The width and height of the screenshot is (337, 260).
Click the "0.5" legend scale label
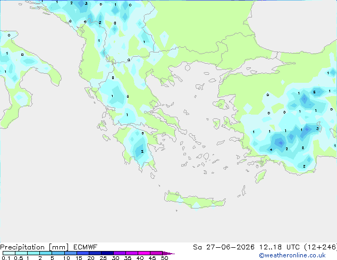click(x=19, y=258)
